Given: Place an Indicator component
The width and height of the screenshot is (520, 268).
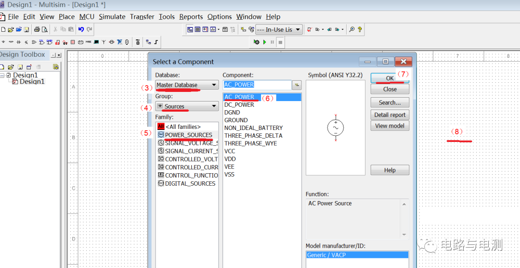Looking at the screenshot, I should (x=73, y=42).
